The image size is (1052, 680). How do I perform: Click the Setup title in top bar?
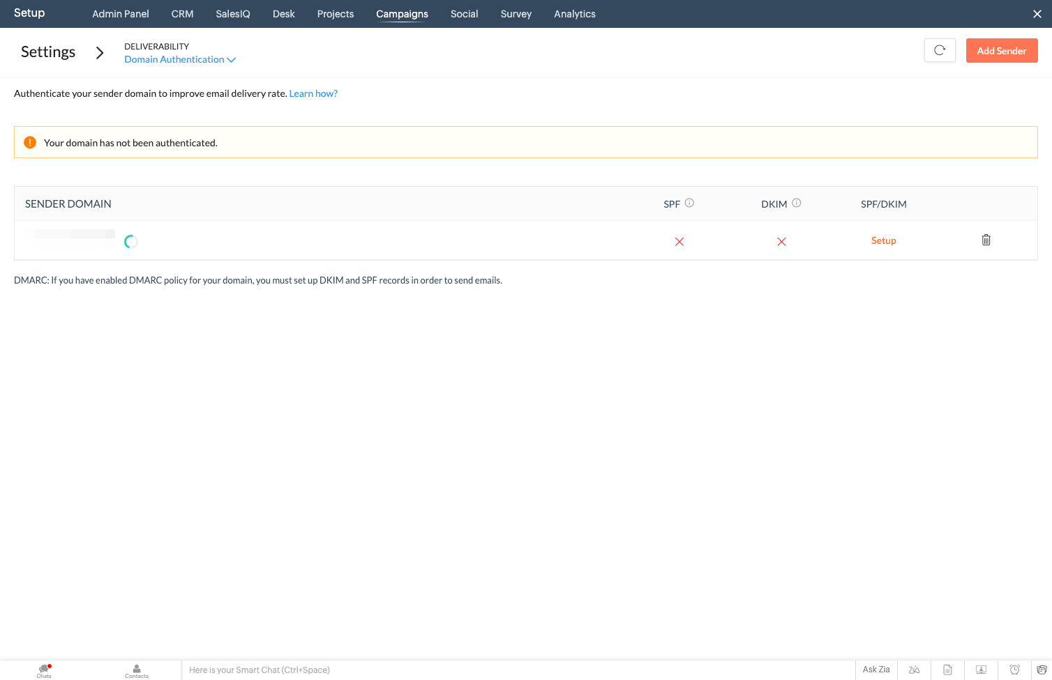(x=29, y=13)
